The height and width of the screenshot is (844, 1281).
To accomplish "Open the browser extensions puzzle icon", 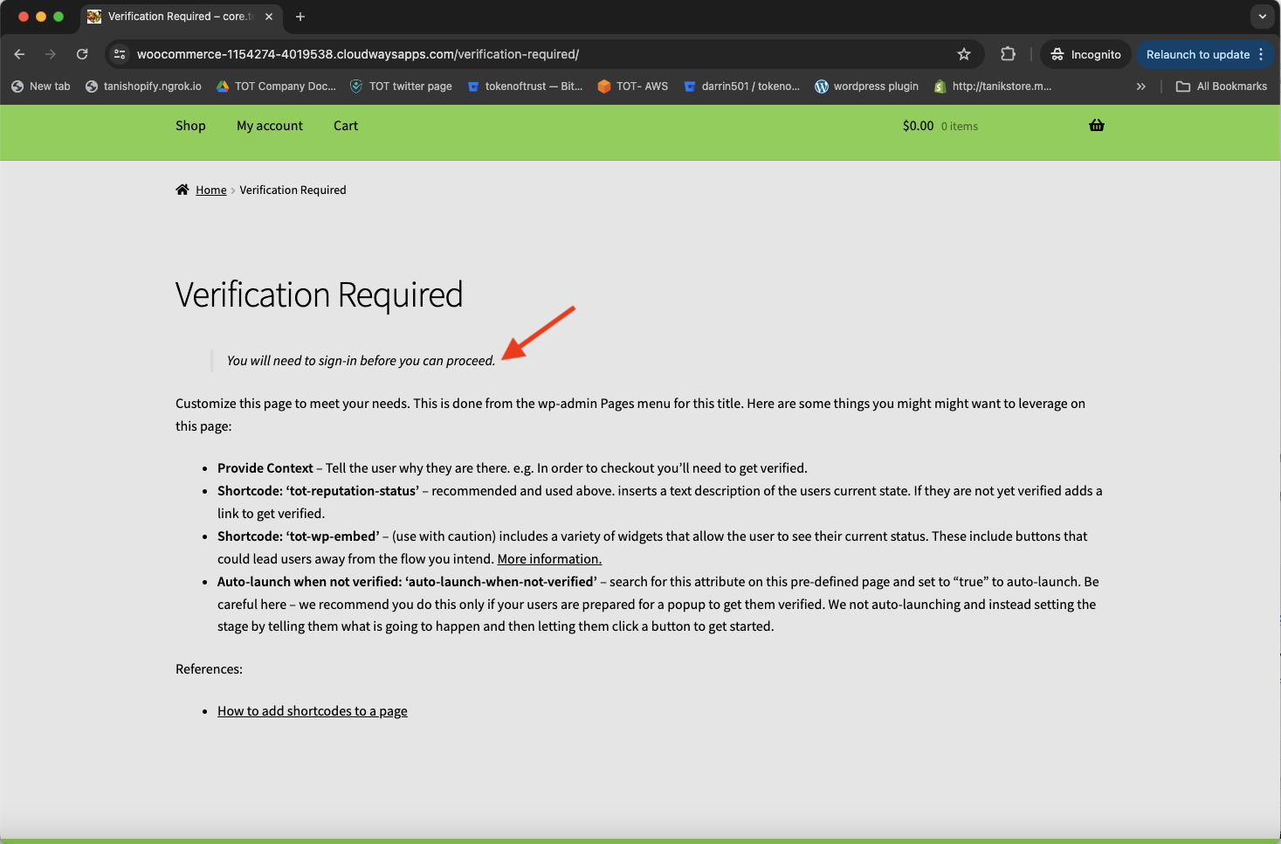I will click(x=1008, y=54).
